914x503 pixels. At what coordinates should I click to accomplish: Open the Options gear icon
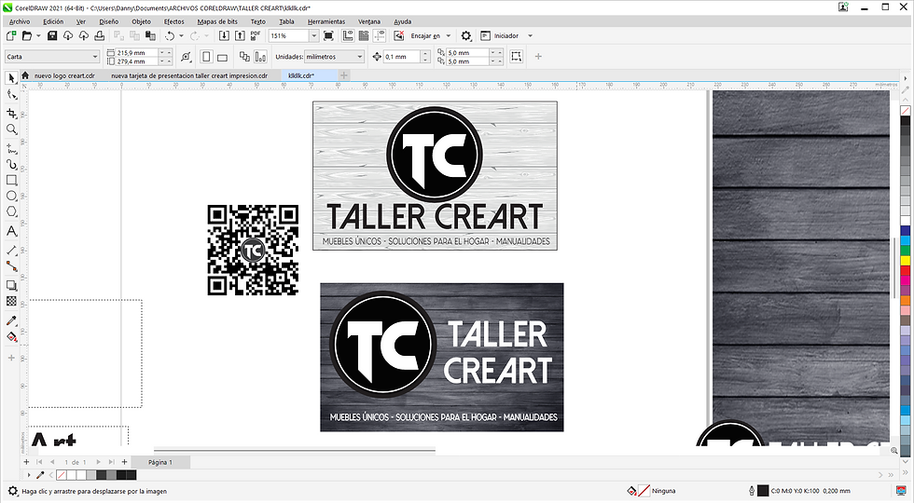coord(465,36)
